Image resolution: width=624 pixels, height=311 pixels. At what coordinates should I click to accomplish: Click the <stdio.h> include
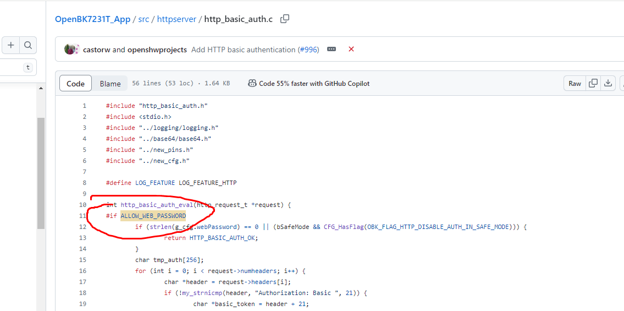pyautogui.click(x=155, y=117)
